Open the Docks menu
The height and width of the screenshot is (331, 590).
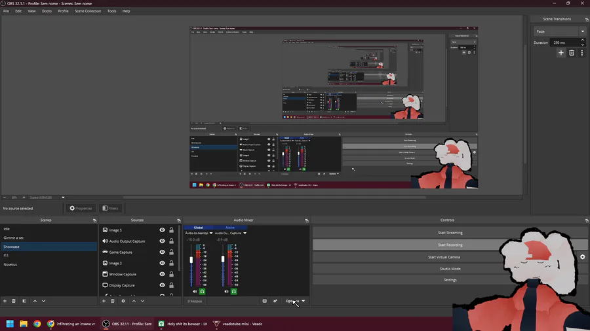point(47,11)
